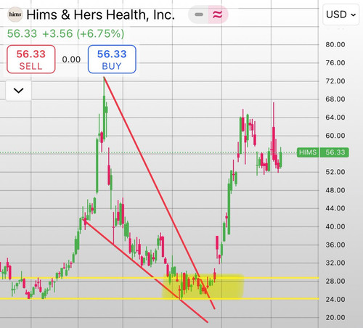
Task: Click the 56.33 BUY button
Action: [112, 60]
